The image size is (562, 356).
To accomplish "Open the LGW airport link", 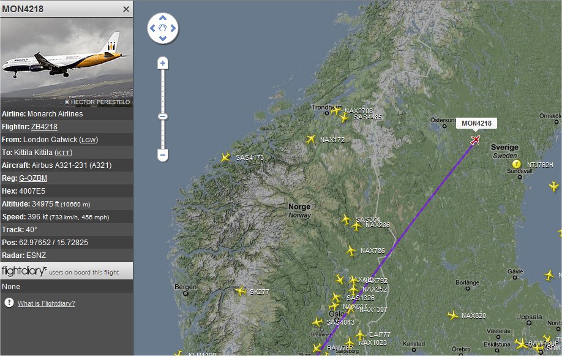I will 89,140.
